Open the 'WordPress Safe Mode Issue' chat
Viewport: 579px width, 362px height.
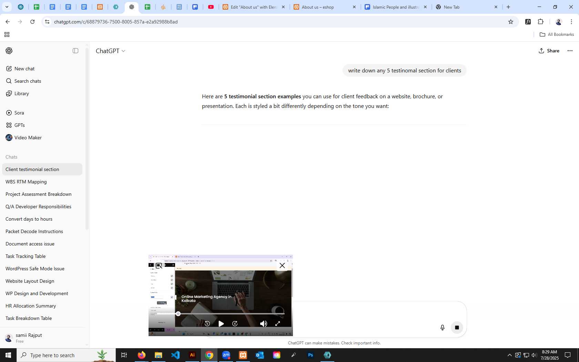pos(42,269)
